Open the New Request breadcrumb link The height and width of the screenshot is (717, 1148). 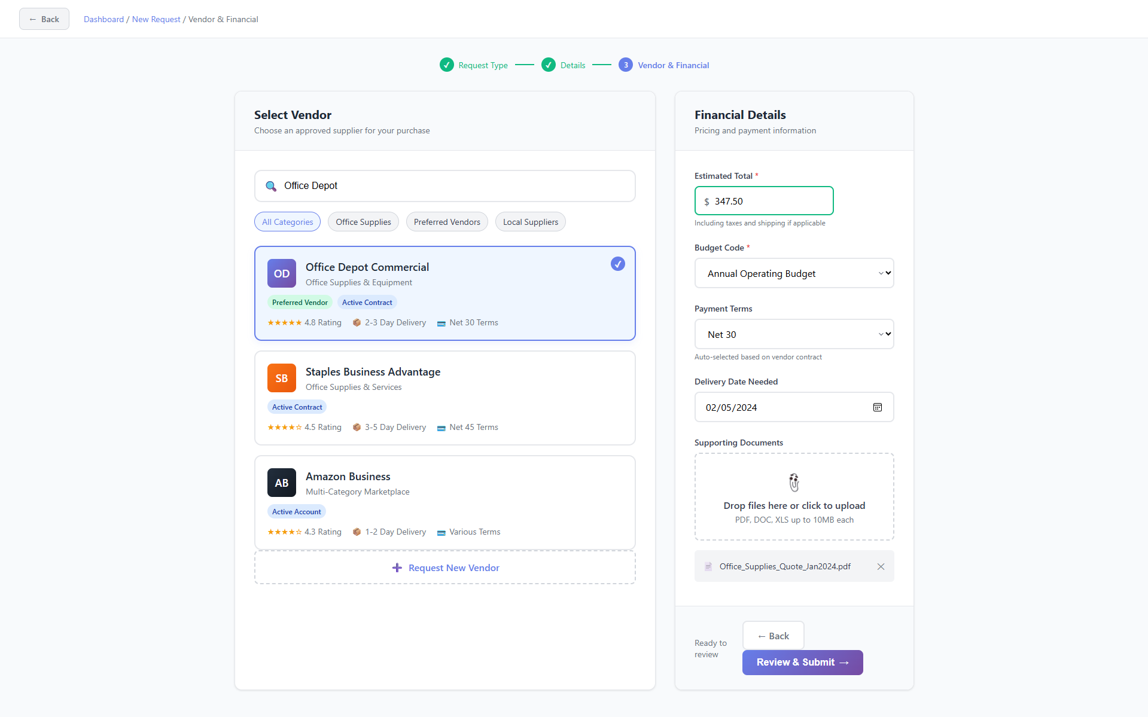[156, 19]
